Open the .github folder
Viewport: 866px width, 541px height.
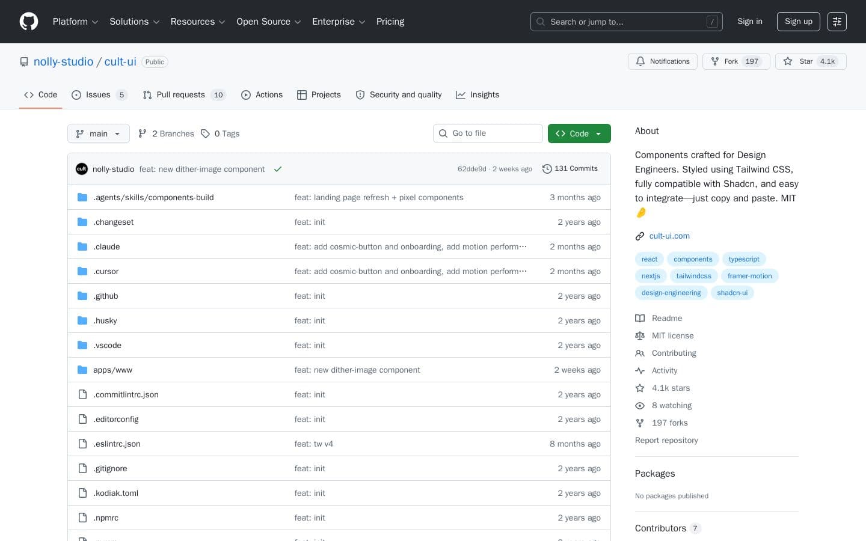click(x=106, y=296)
